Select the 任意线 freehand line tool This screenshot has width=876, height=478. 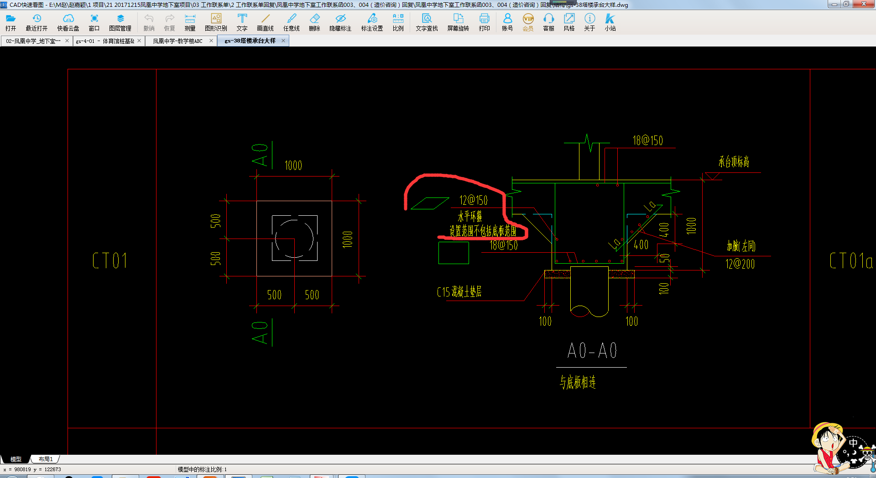tap(291, 22)
